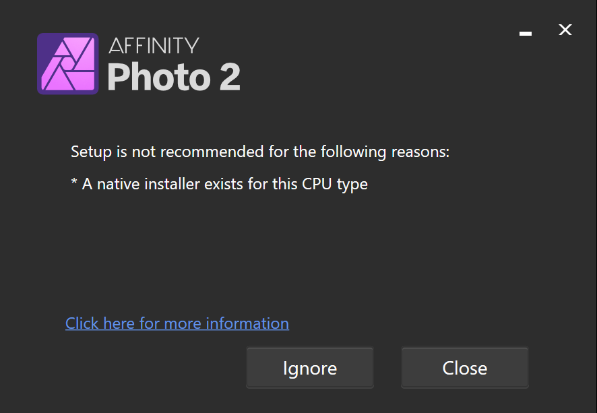Choose Ignore to continue installation anyway
This screenshot has height=413, width=597.
309,368
